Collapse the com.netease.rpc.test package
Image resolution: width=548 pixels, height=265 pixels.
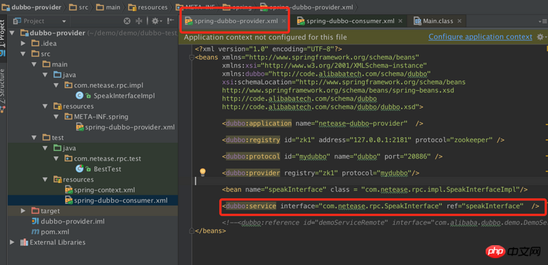click(56, 158)
